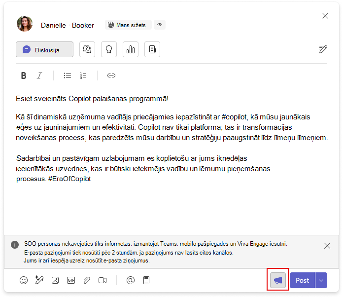Viewport: 343px width, 298px height.
Task: Click the Danielle Booker name
Action: pyautogui.click(x=68, y=25)
